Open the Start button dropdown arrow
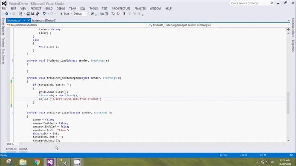Viewport: 296px width, 166px height. (x=71, y=14)
